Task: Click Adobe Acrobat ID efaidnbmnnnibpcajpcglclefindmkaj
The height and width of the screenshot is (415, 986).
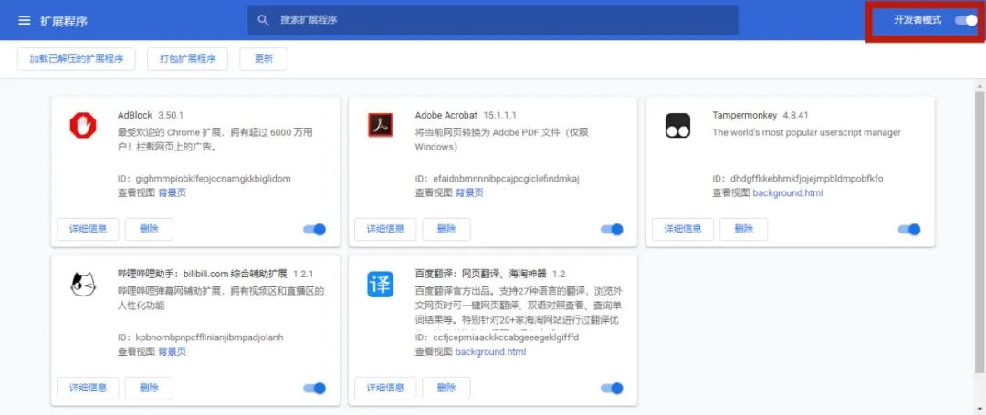Action: [x=506, y=178]
